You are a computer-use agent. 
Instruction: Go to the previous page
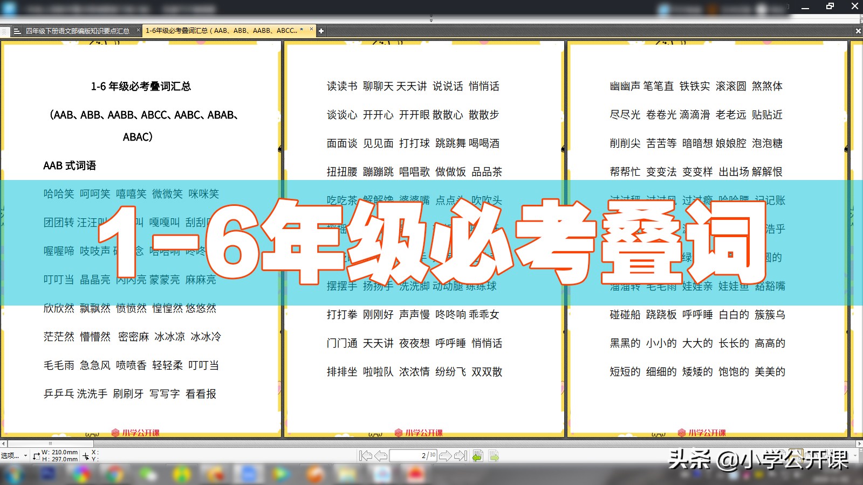pyautogui.click(x=381, y=456)
